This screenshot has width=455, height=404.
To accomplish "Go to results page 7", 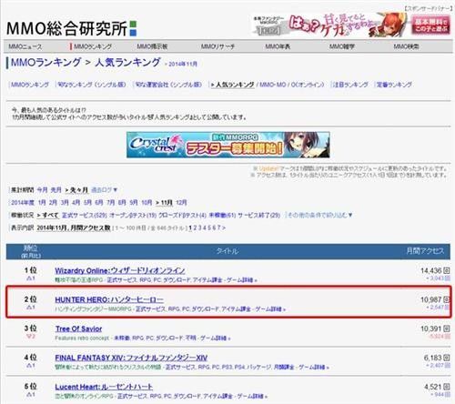I will [218, 227].
